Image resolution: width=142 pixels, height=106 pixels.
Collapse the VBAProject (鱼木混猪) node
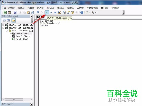3,28
